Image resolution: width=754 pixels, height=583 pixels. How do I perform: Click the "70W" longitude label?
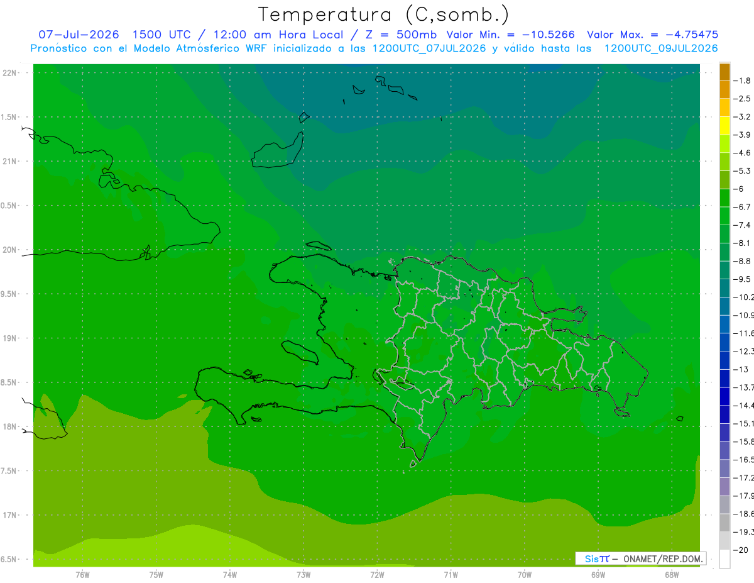[525, 575]
